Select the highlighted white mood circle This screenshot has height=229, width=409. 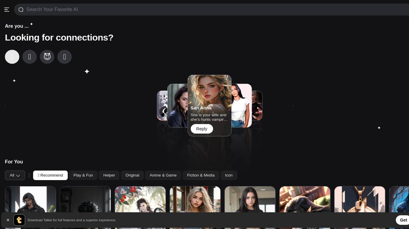[x=12, y=57]
